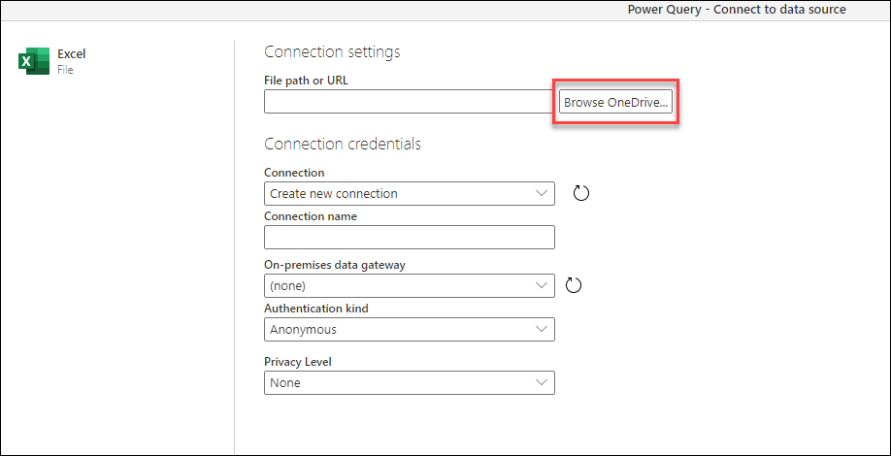Focus the Connection name input field

[410, 238]
